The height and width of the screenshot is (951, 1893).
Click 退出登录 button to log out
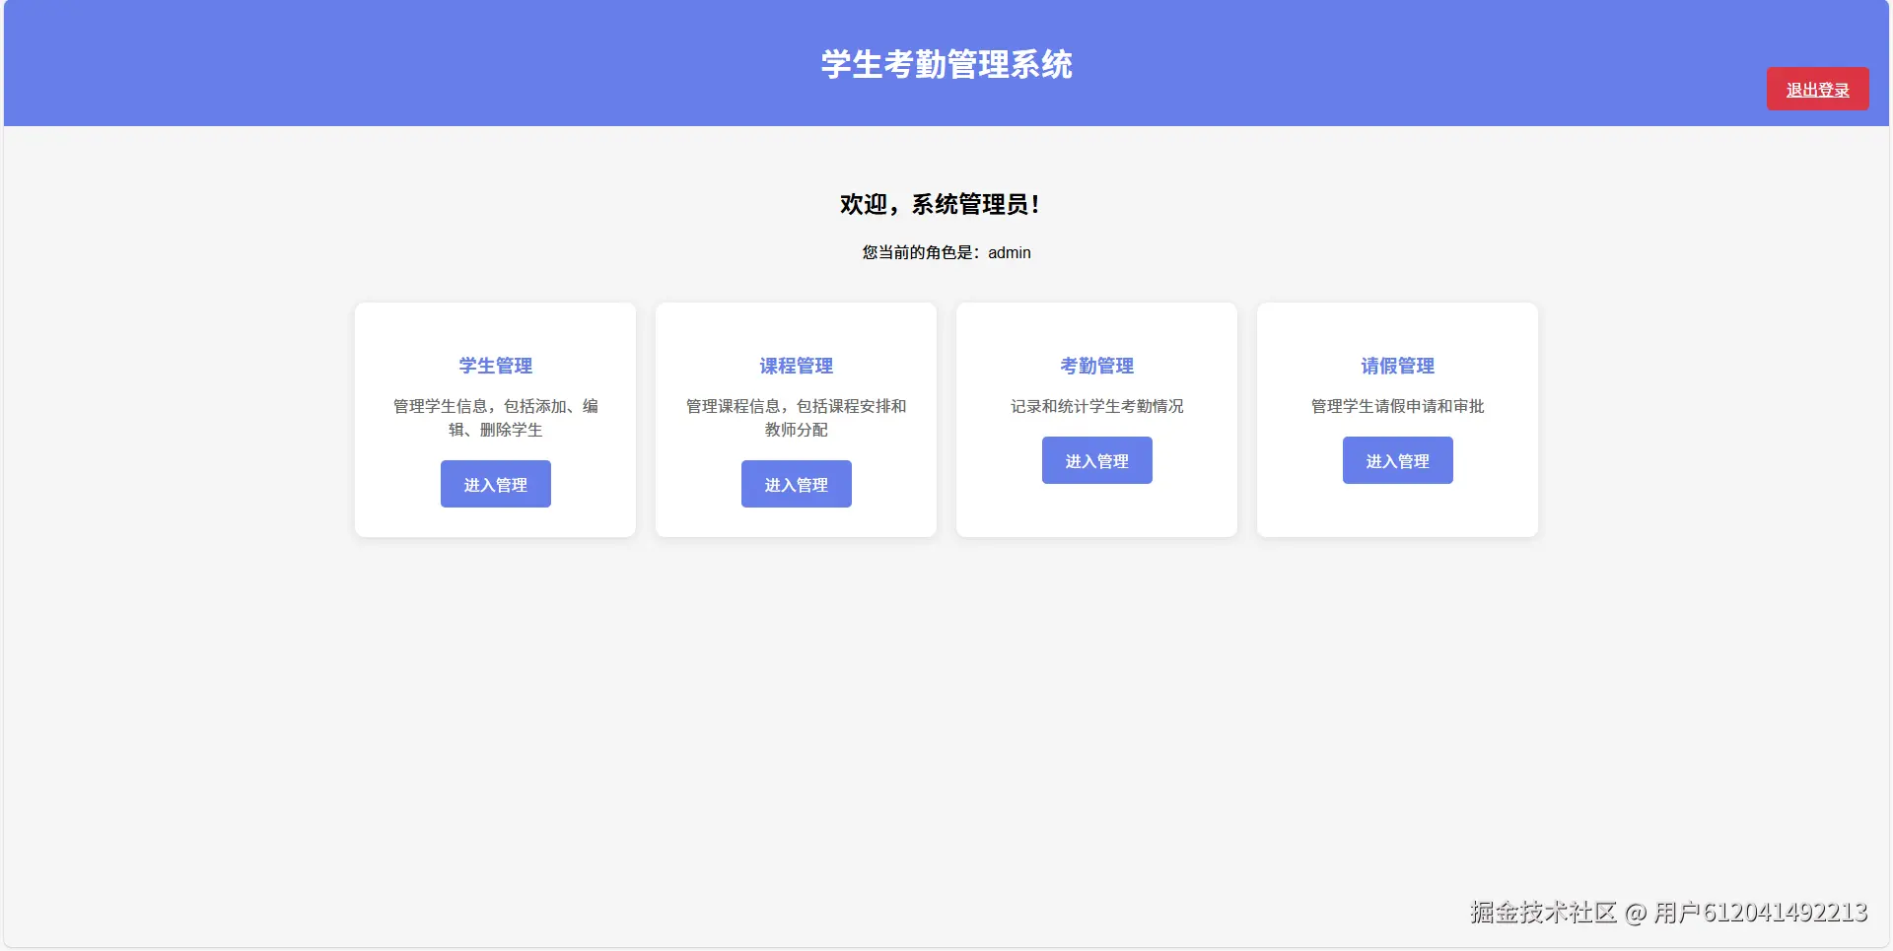pyautogui.click(x=1817, y=89)
